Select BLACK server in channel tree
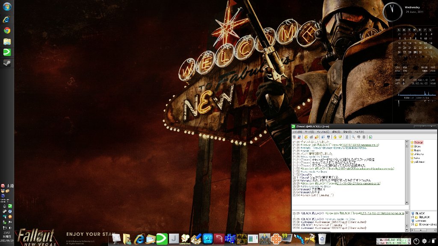The image size is (438, 246). point(420,213)
